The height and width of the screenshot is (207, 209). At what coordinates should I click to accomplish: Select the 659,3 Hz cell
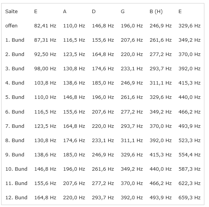pos(189,197)
